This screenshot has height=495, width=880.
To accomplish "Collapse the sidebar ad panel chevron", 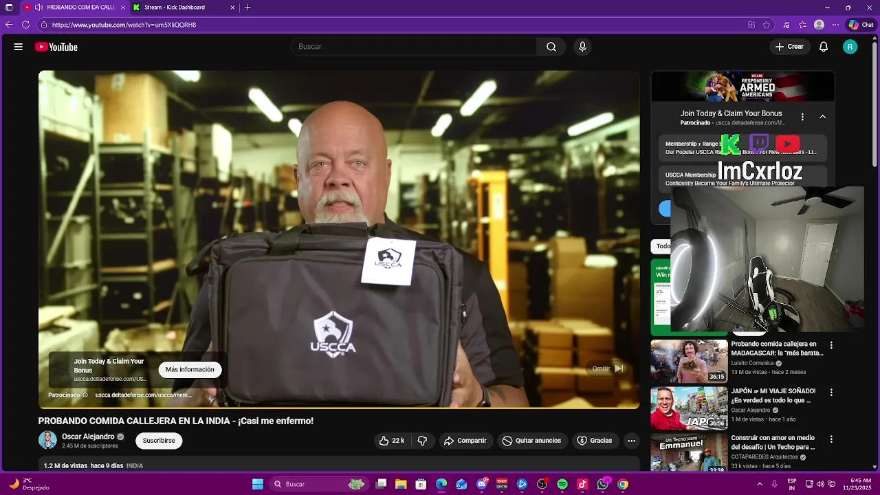I will tap(822, 117).
